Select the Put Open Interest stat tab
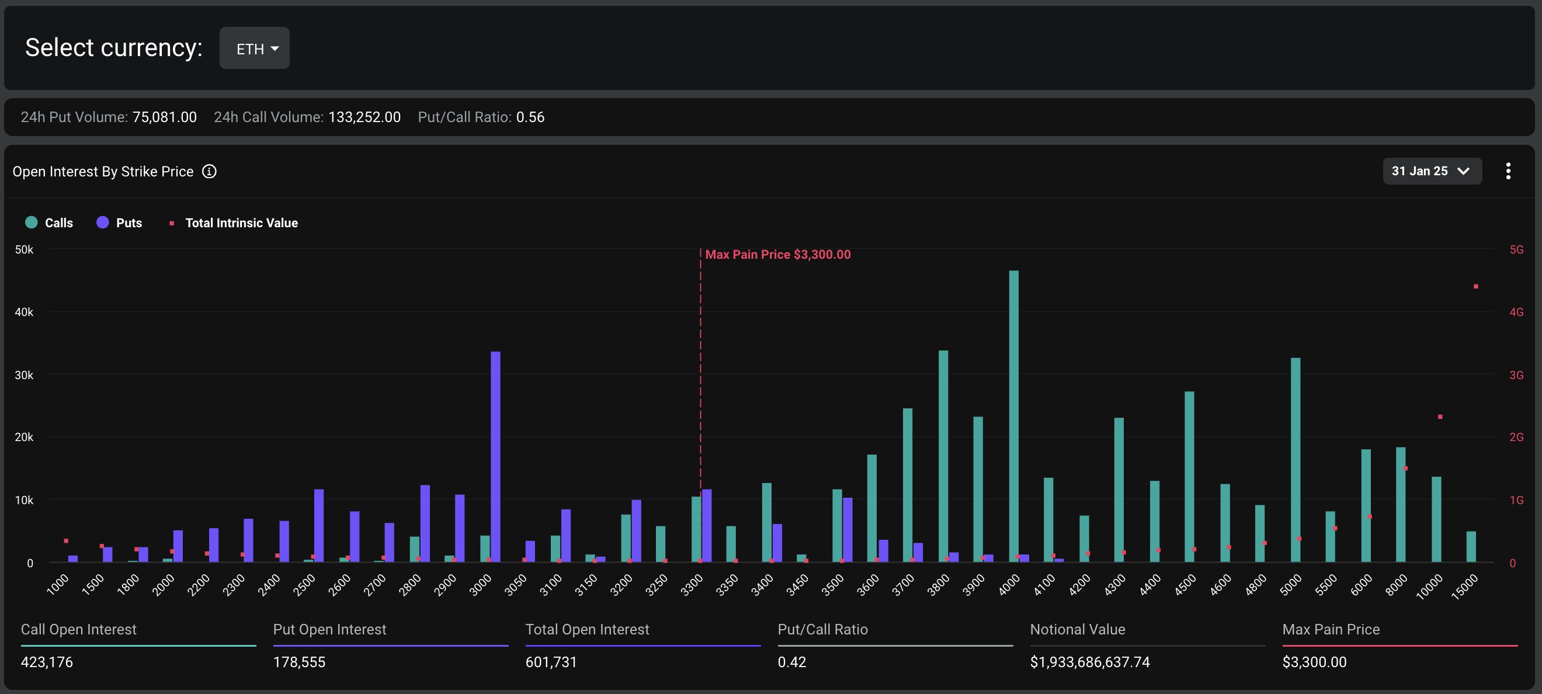Viewport: 1542px width, 694px height. (329, 629)
